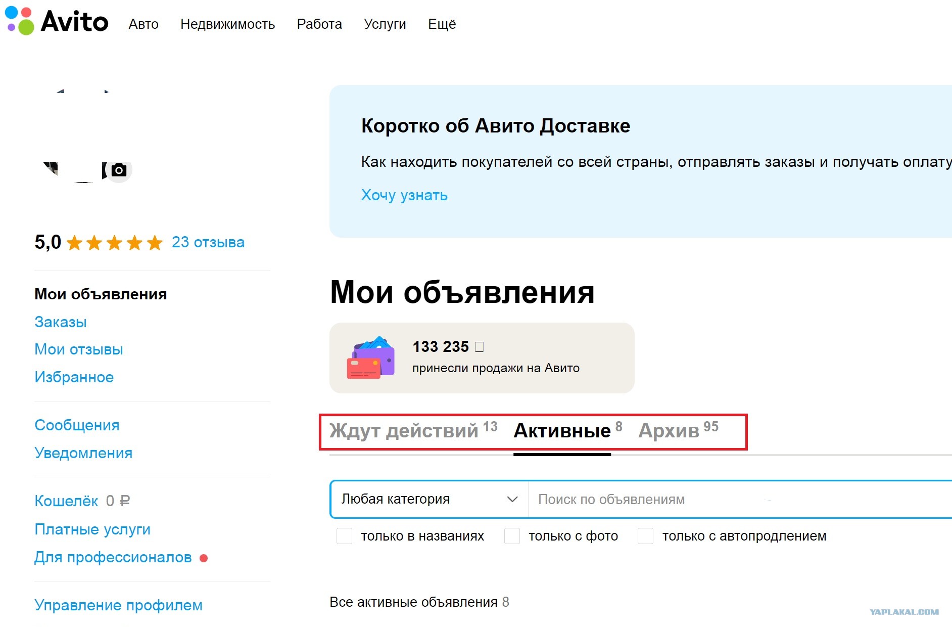Switch to the 'Ждут действий' tab
952x627 pixels.
tap(413, 430)
